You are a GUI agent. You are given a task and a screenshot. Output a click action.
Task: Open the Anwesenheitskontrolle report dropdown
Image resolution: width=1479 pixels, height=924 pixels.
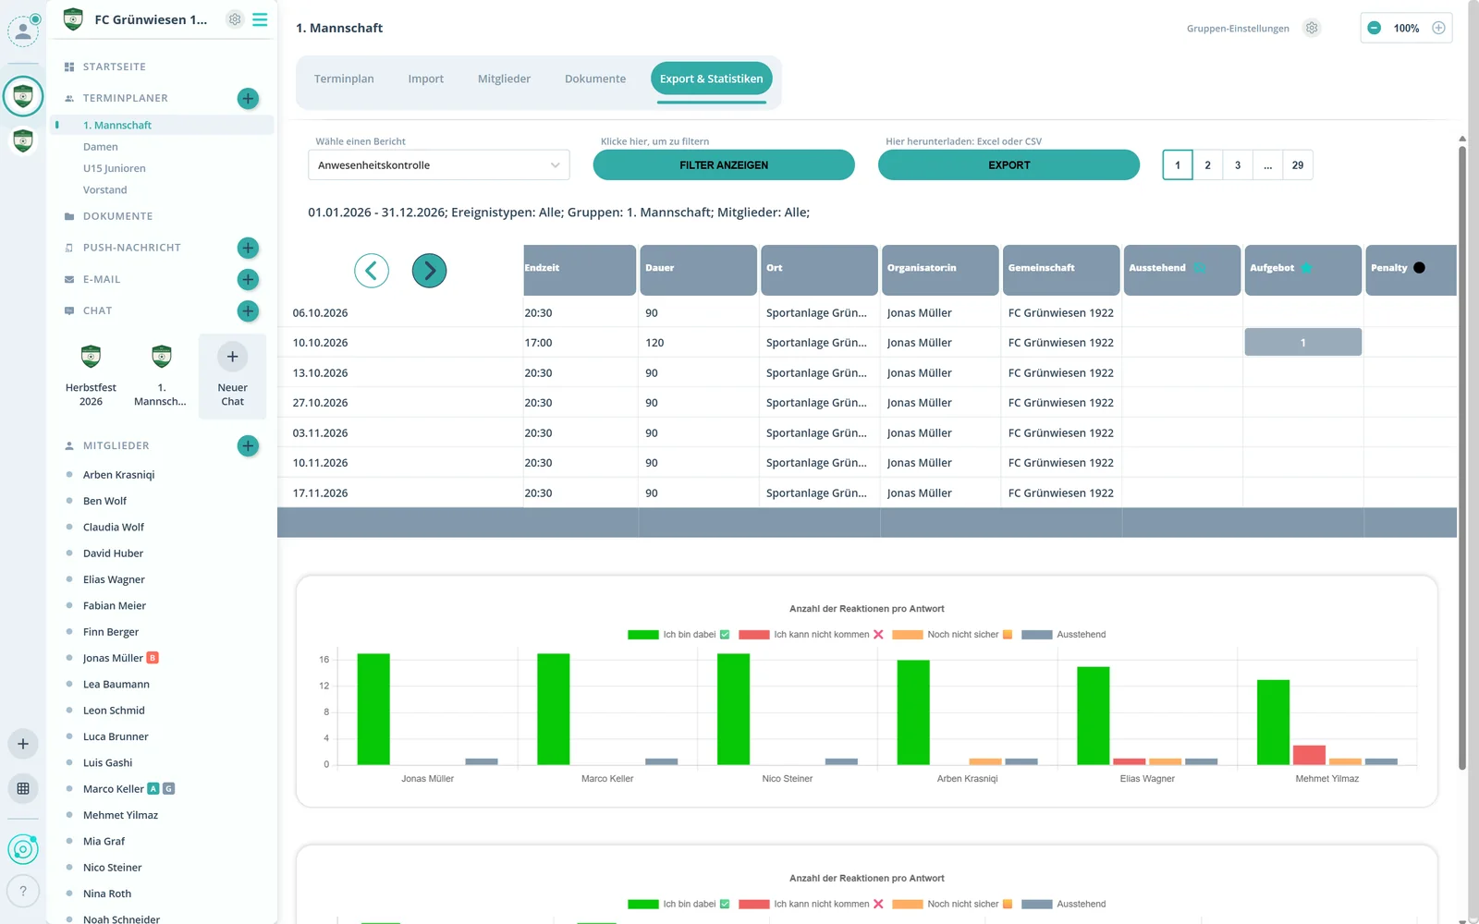(x=439, y=165)
